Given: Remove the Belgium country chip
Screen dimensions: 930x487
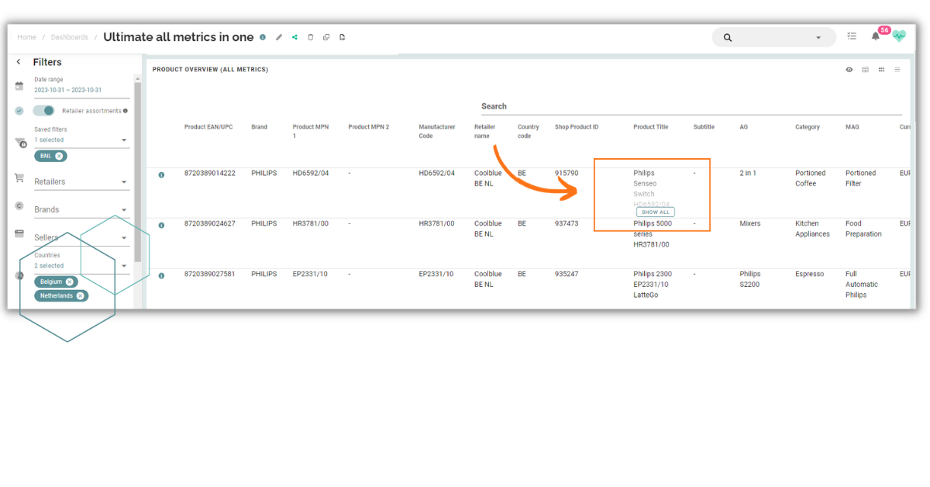Looking at the screenshot, I should click(70, 282).
